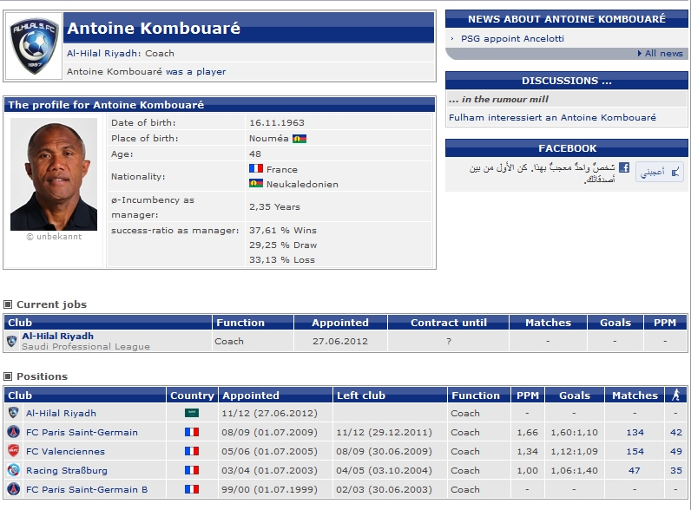Click French flag in Racing Straßburg row
Viewport: 691px width, 510px height.
point(192,470)
